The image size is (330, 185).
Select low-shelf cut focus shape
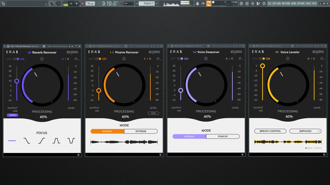(27, 141)
